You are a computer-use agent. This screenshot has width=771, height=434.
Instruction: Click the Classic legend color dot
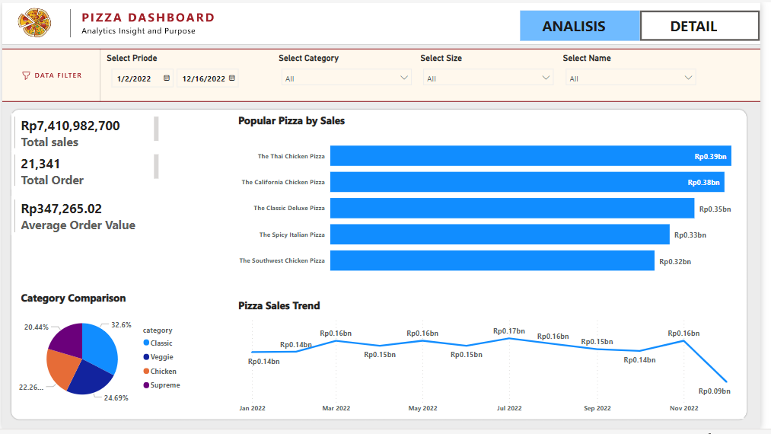pyautogui.click(x=146, y=343)
